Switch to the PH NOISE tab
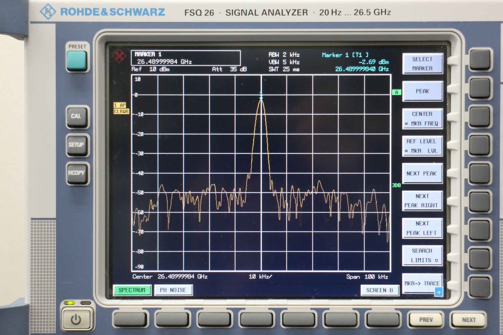 tap(173, 290)
